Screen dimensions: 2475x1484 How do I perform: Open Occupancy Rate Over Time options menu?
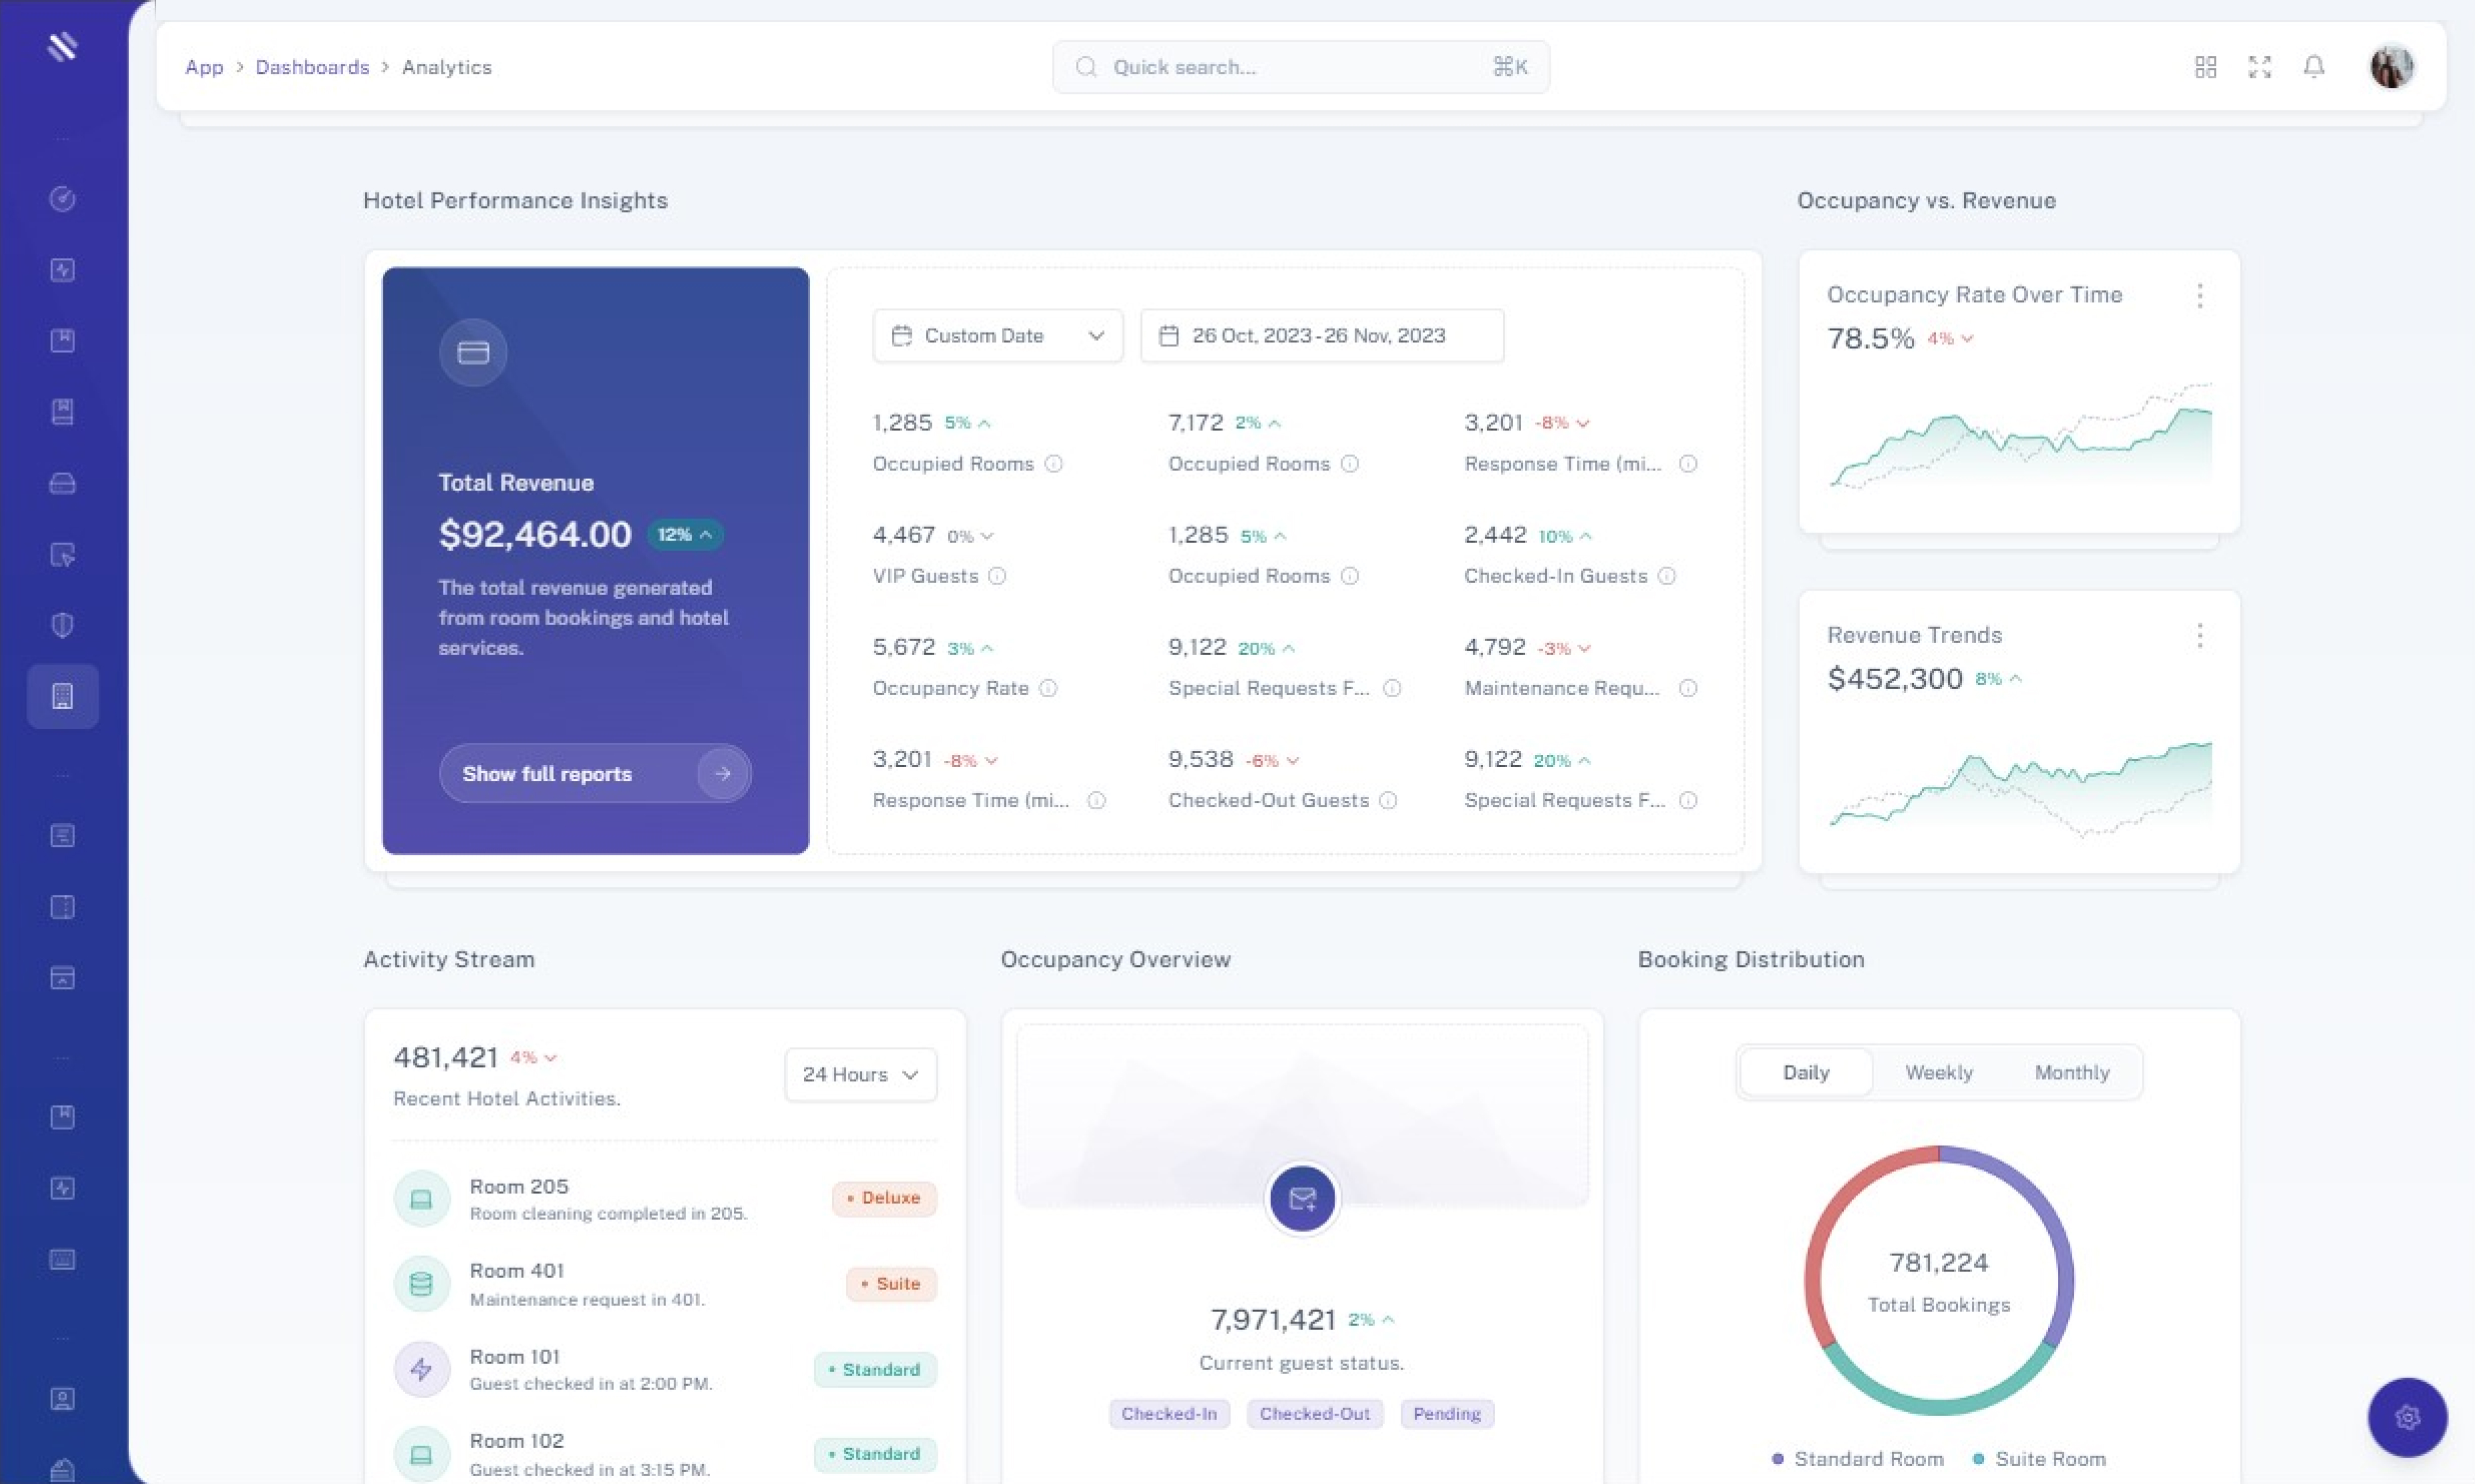click(x=2199, y=295)
